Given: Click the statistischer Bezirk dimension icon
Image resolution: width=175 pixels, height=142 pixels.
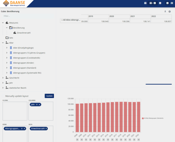Looking at the screenshot, I should coord(7,88).
